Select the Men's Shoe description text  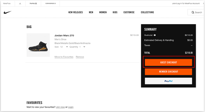point(60,39)
